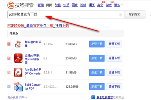
Task: Click 普通下载 for AnyBizSoft PDF Converter
Action: (114, 72)
